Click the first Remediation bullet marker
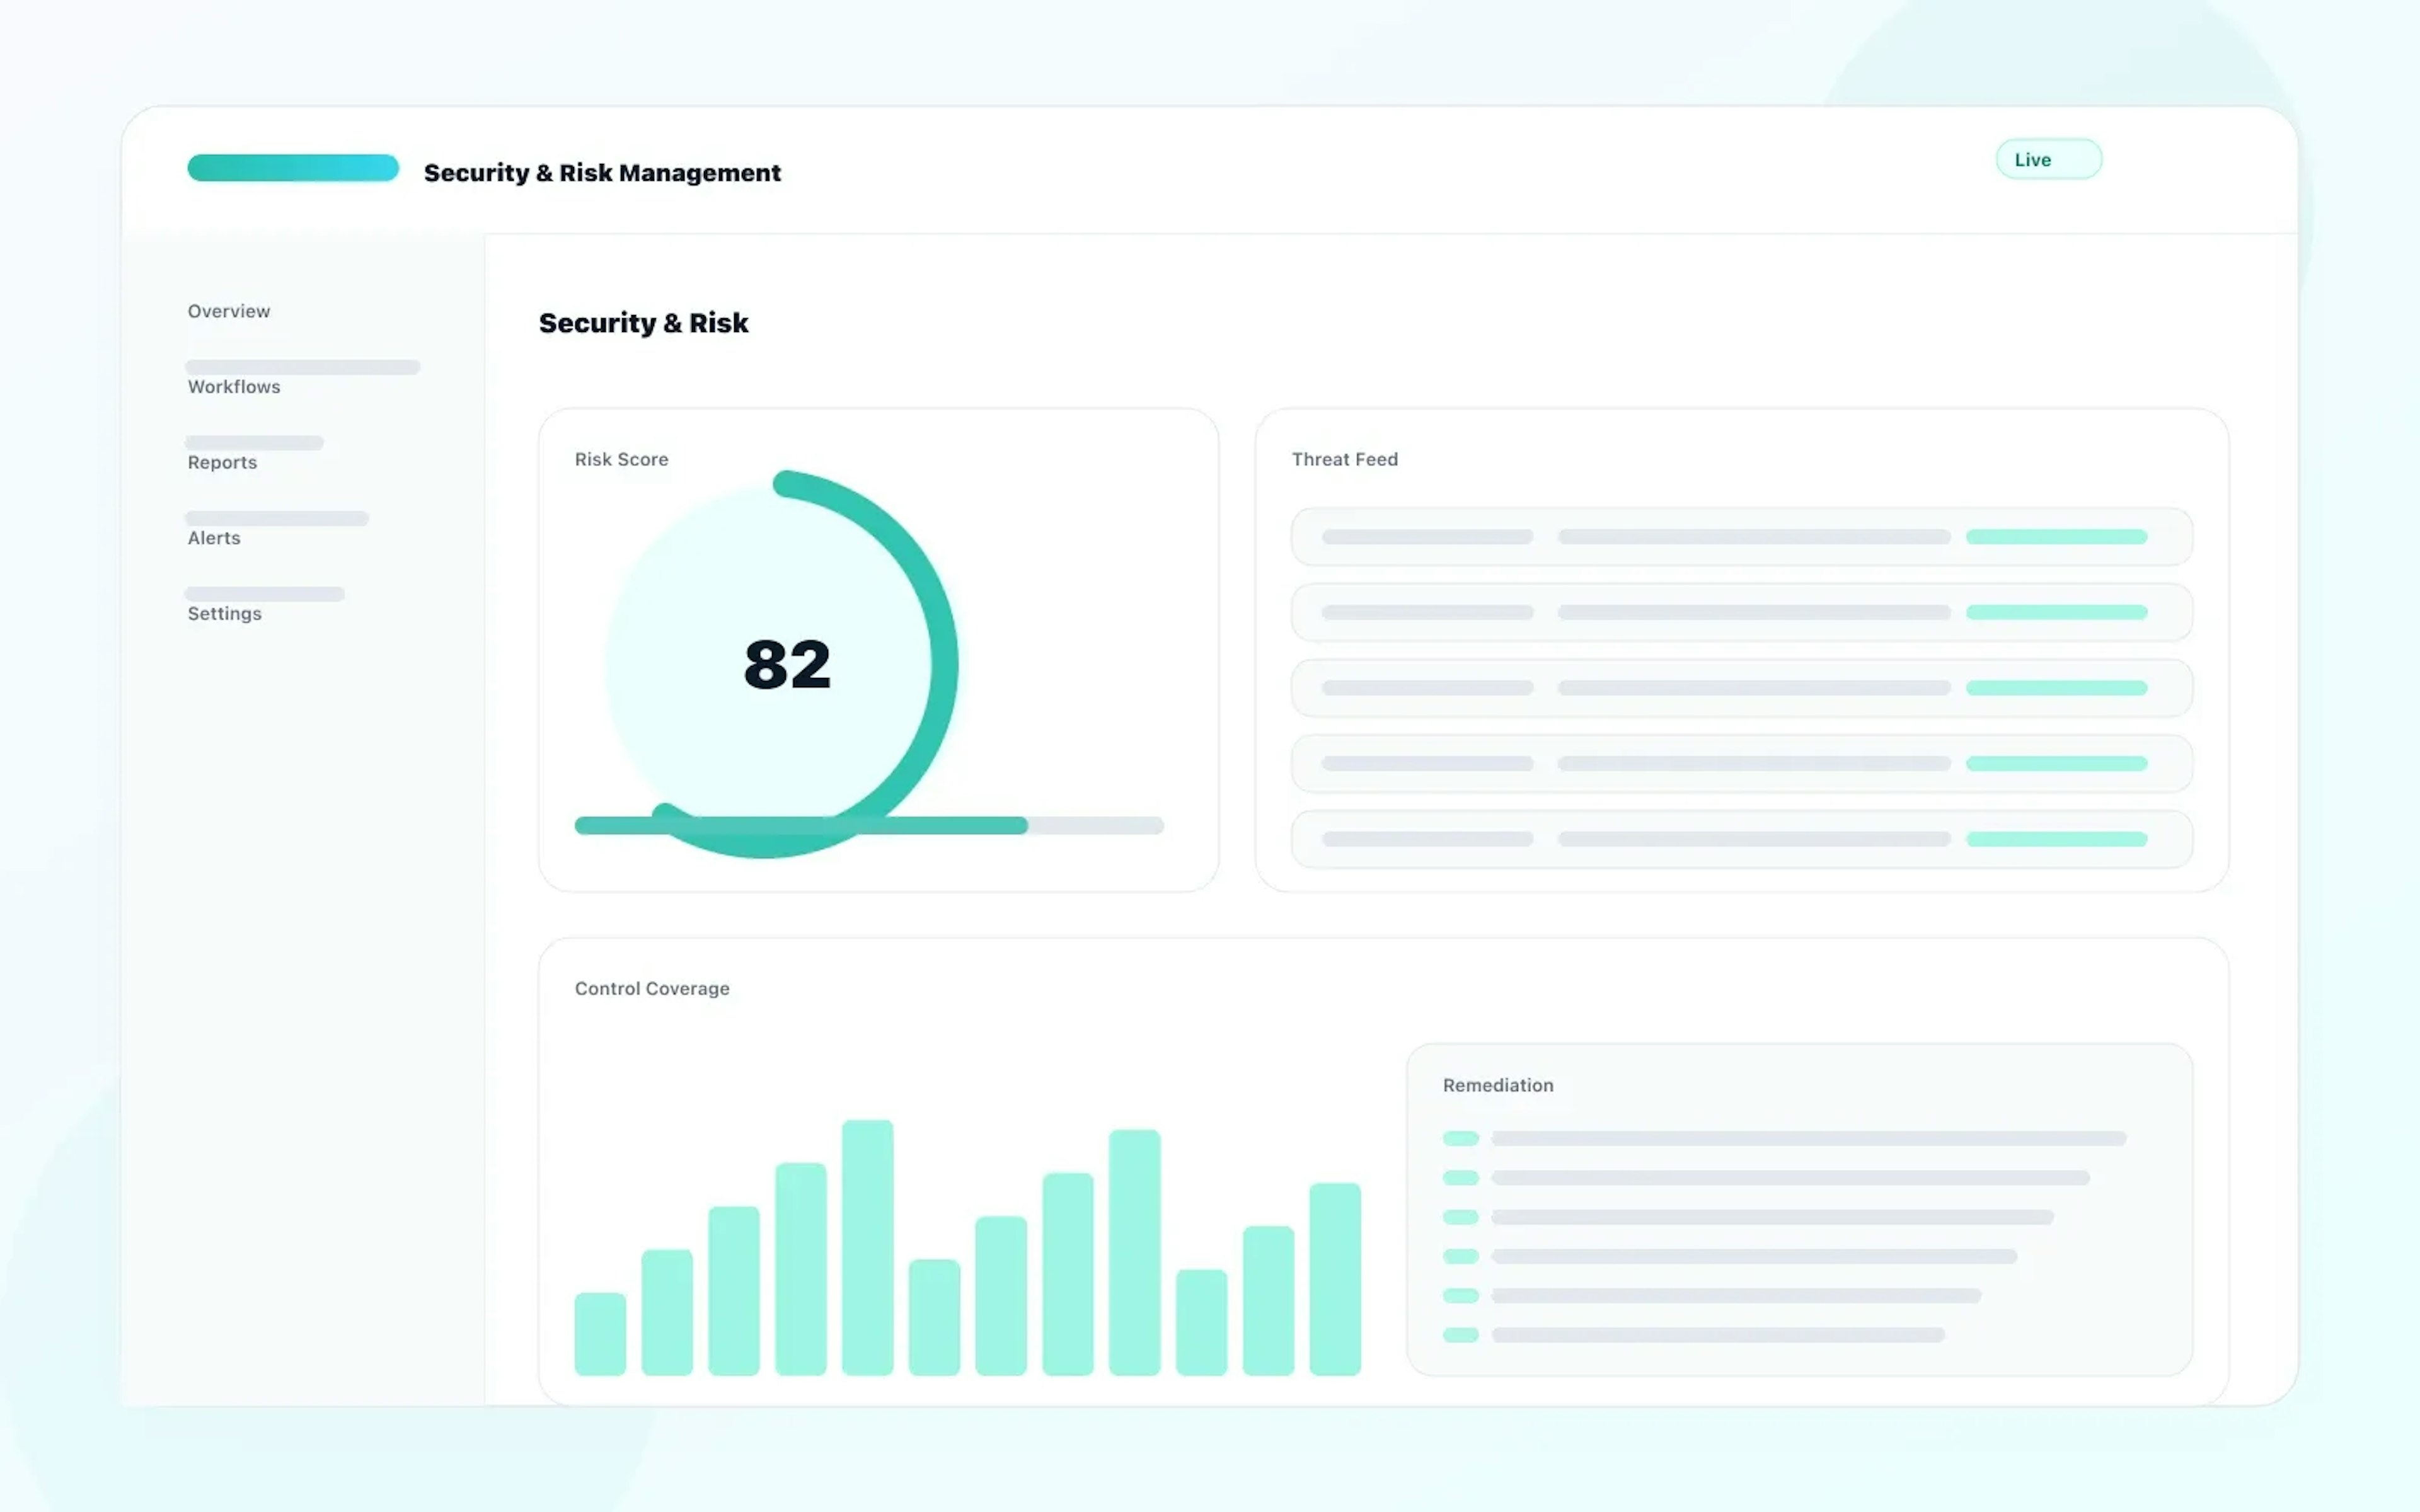Image resolution: width=2420 pixels, height=1512 pixels. 1461,1138
